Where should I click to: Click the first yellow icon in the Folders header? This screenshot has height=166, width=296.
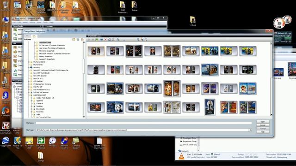pos(74,39)
